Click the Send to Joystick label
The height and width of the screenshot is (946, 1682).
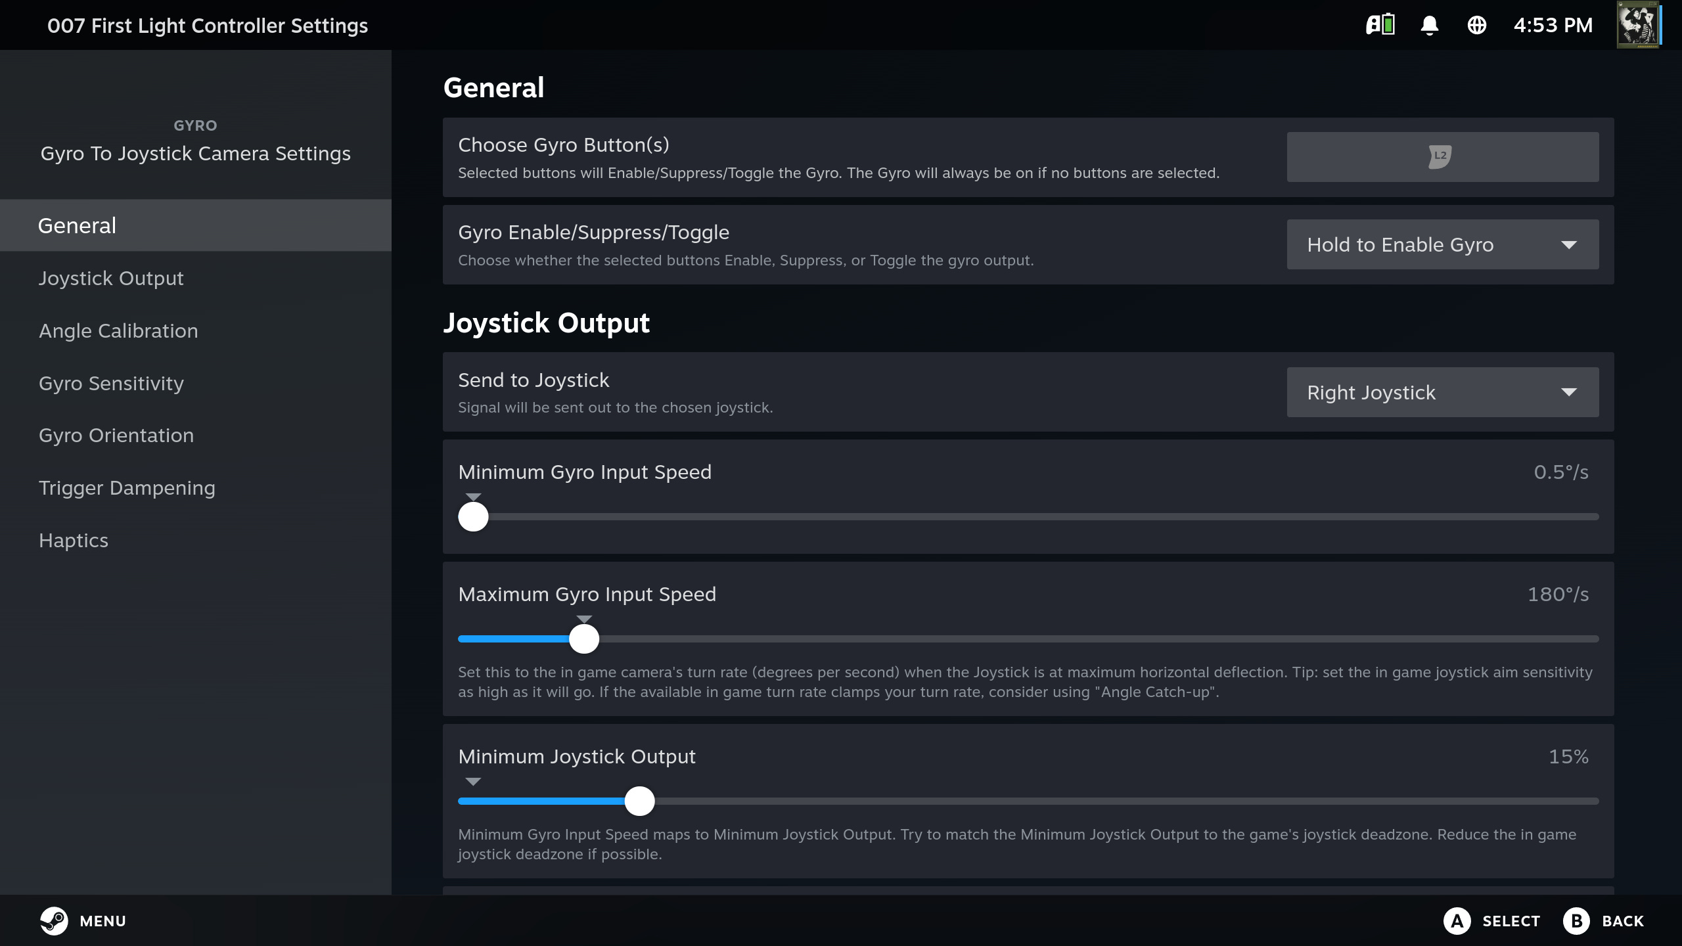point(534,380)
